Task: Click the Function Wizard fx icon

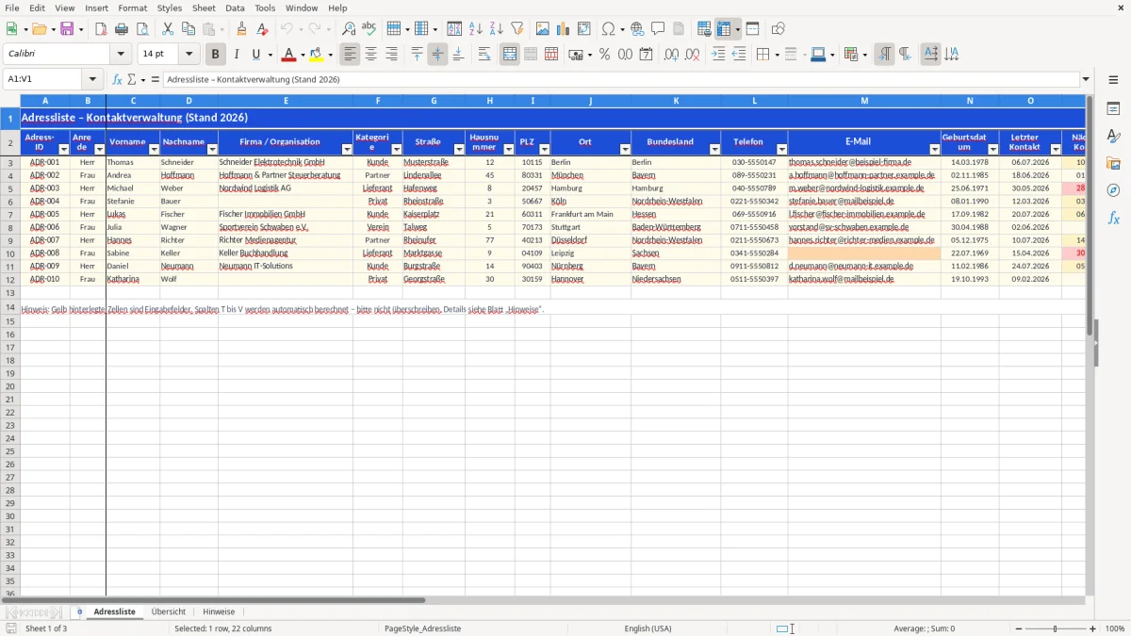Action: click(x=118, y=80)
